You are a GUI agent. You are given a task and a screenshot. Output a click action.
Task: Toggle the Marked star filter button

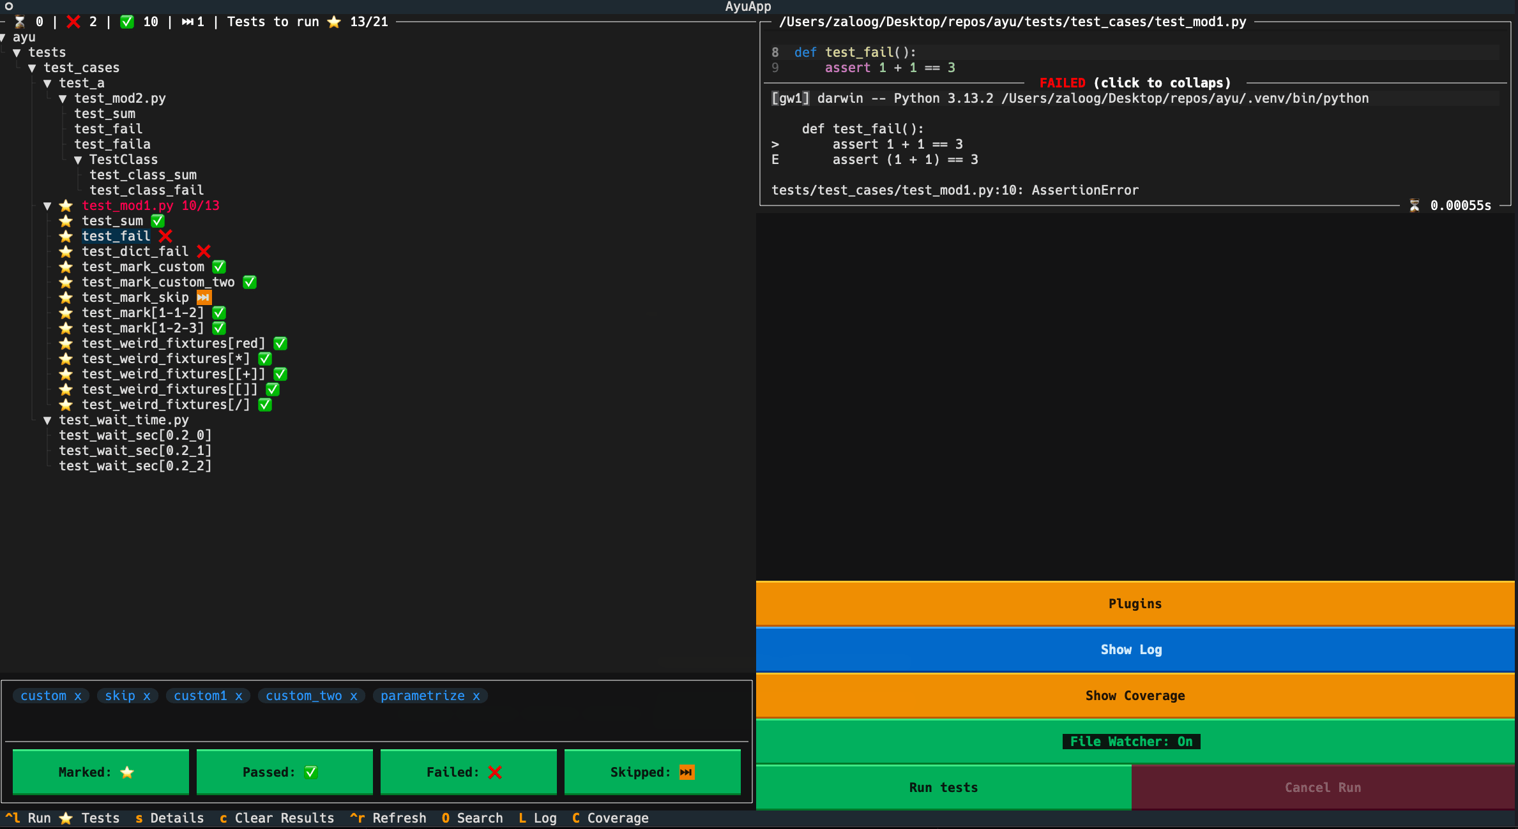[x=101, y=772]
